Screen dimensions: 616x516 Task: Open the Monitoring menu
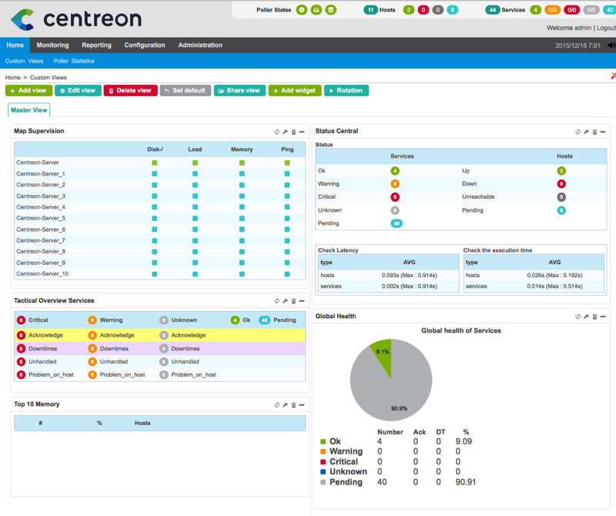[52, 45]
